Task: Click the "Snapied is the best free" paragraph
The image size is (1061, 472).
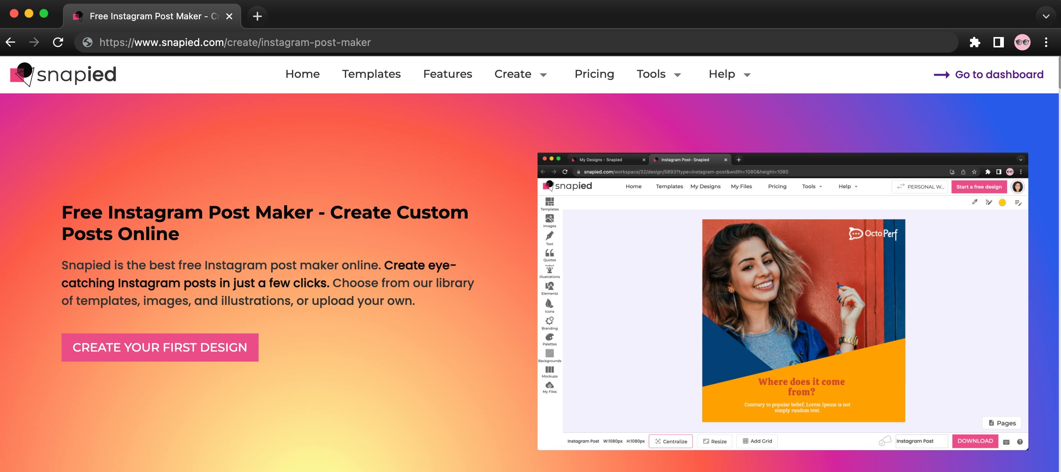Action: coord(268,283)
